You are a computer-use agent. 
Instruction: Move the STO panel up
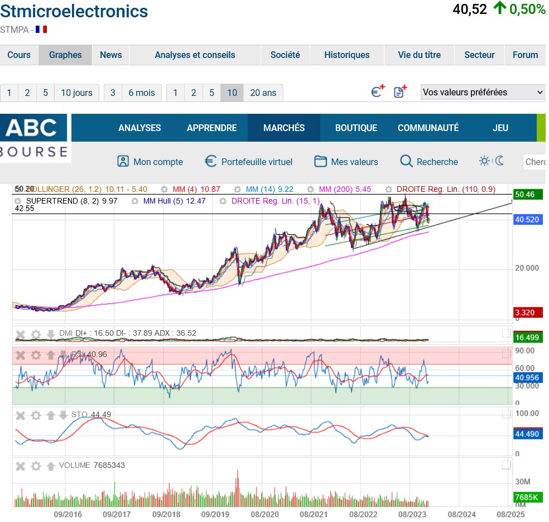(51, 415)
